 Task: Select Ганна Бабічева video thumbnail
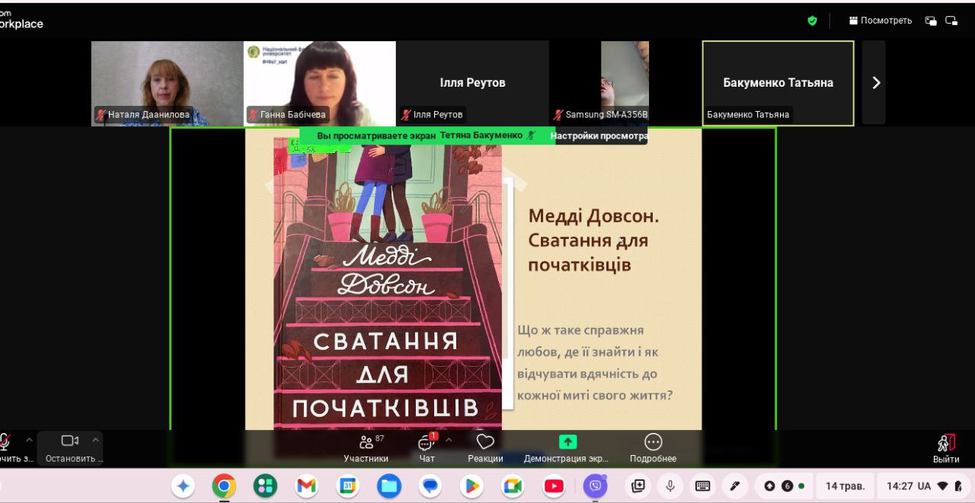pos(320,83)
